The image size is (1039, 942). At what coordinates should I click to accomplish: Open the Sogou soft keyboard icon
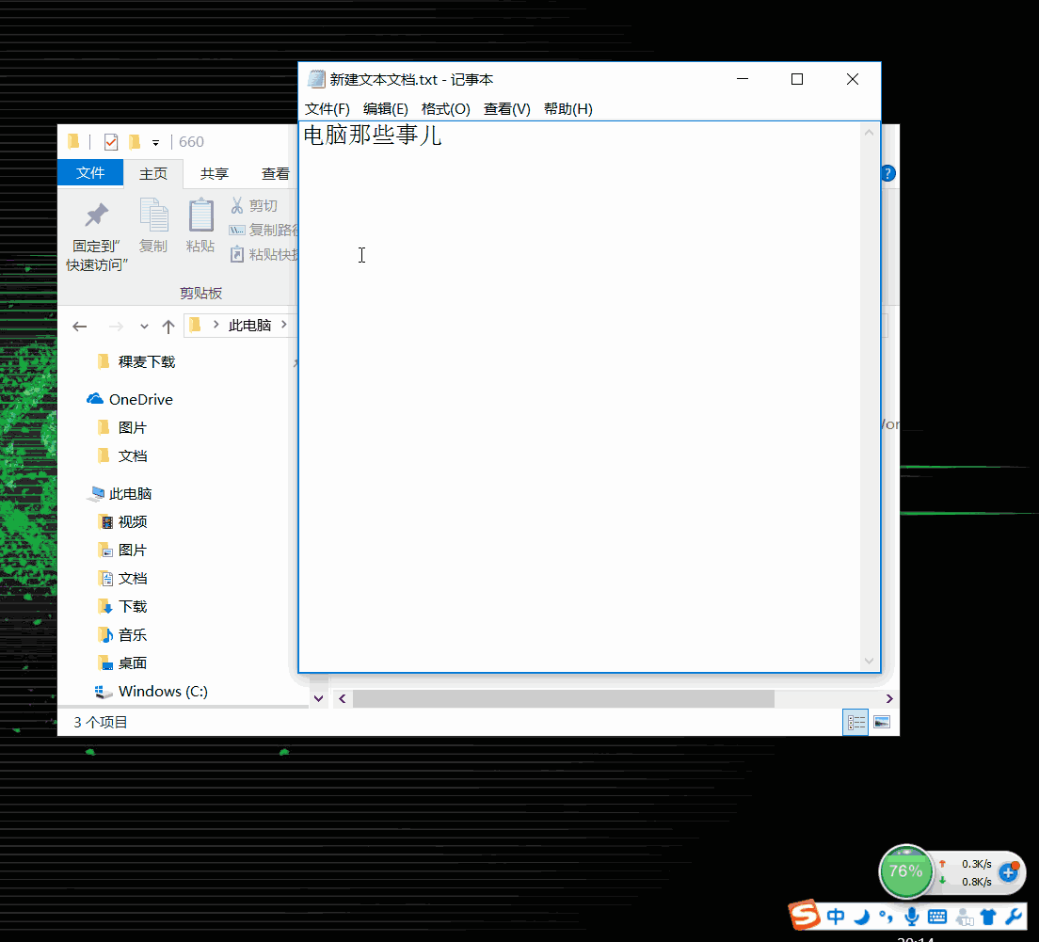(936, 916)
